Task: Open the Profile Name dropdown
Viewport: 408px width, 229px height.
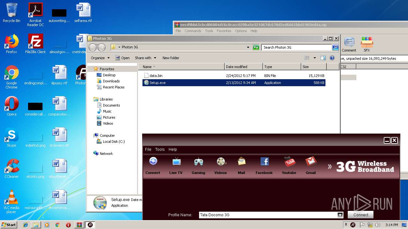Action: [x=340, y=215]
